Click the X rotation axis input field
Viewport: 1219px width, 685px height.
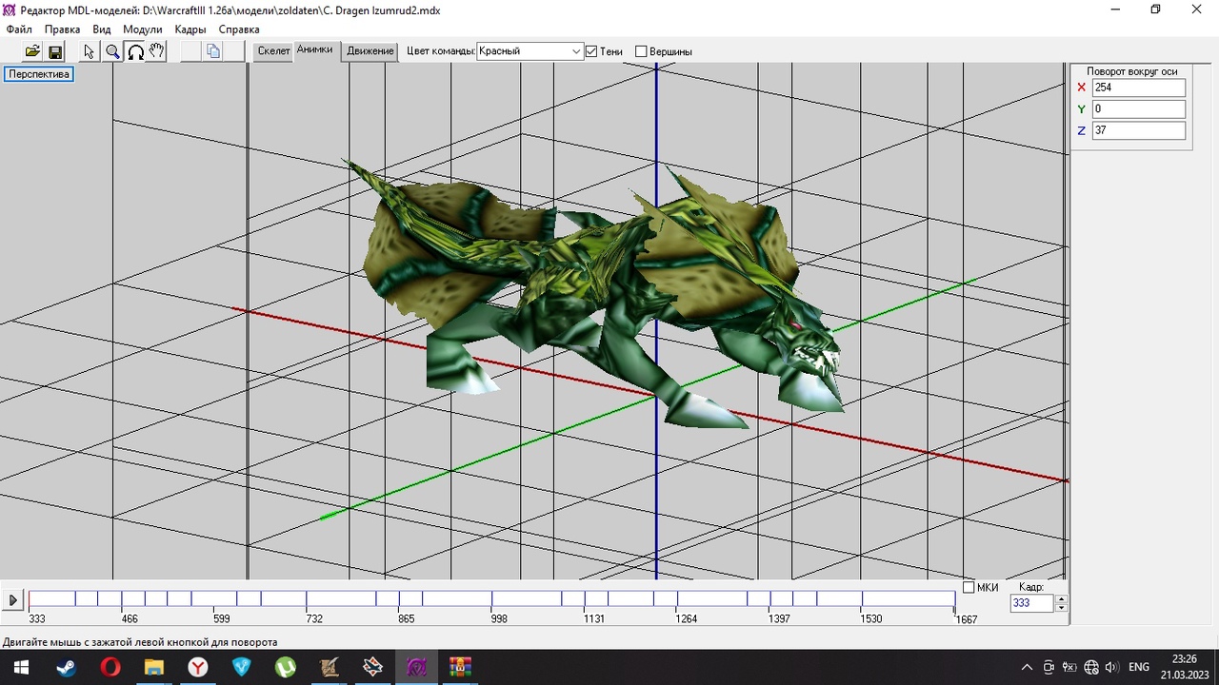[1138, 88]
